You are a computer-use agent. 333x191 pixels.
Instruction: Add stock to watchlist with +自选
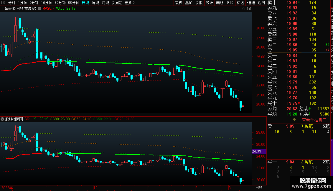tap(251, 3)
